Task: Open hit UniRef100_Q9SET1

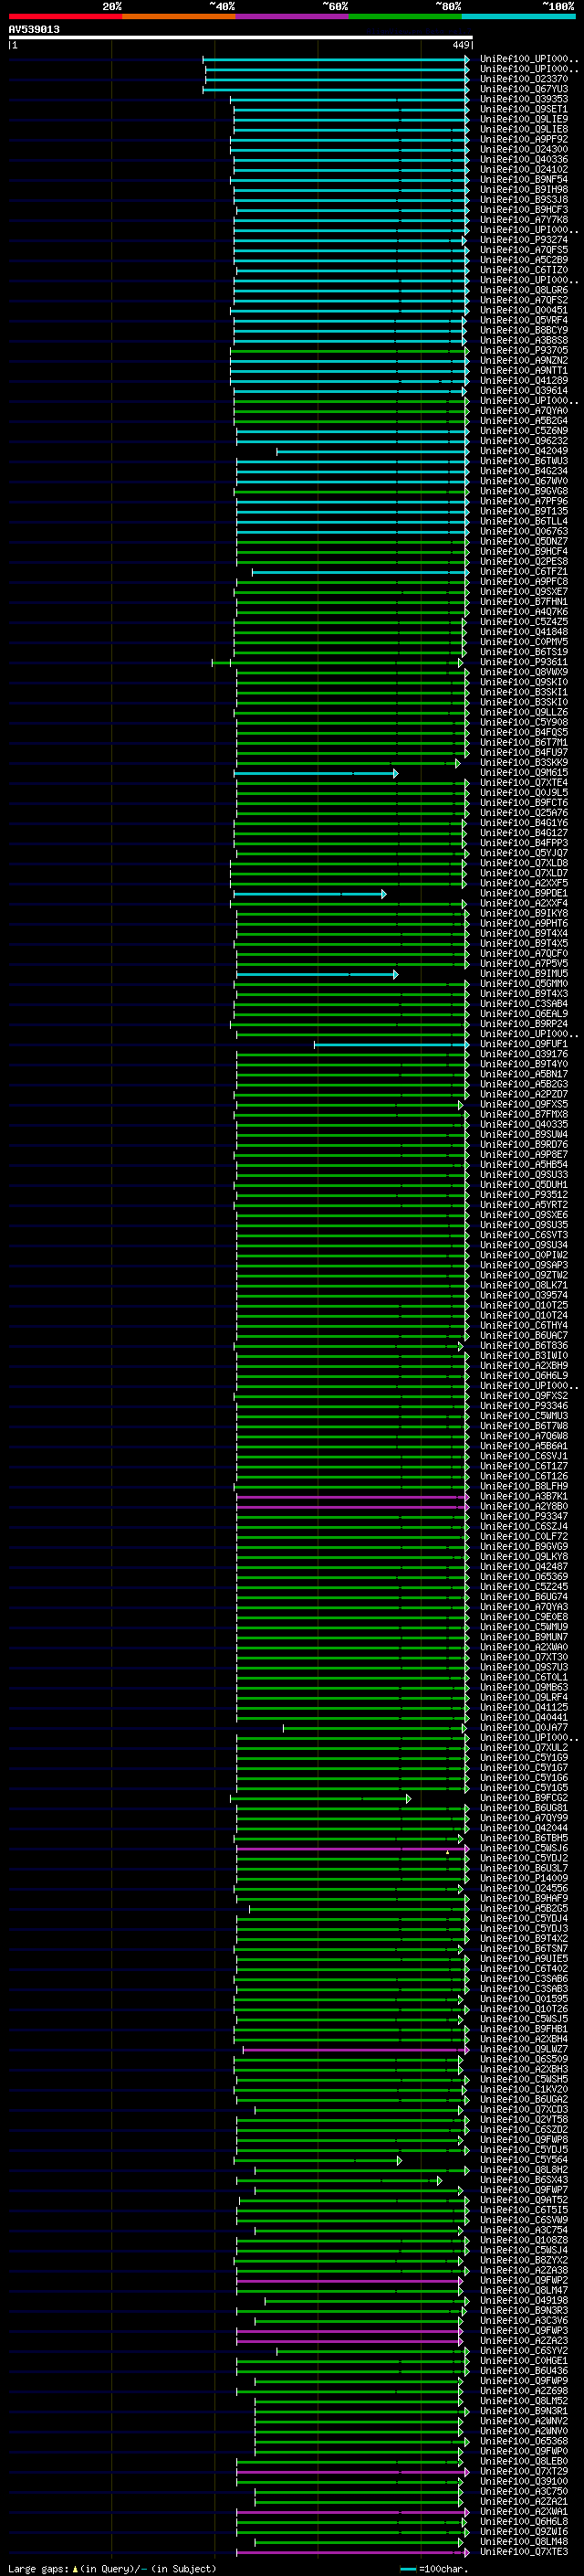Action: point(523,109)
